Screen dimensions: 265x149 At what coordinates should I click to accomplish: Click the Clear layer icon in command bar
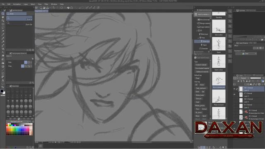[62, 8]
